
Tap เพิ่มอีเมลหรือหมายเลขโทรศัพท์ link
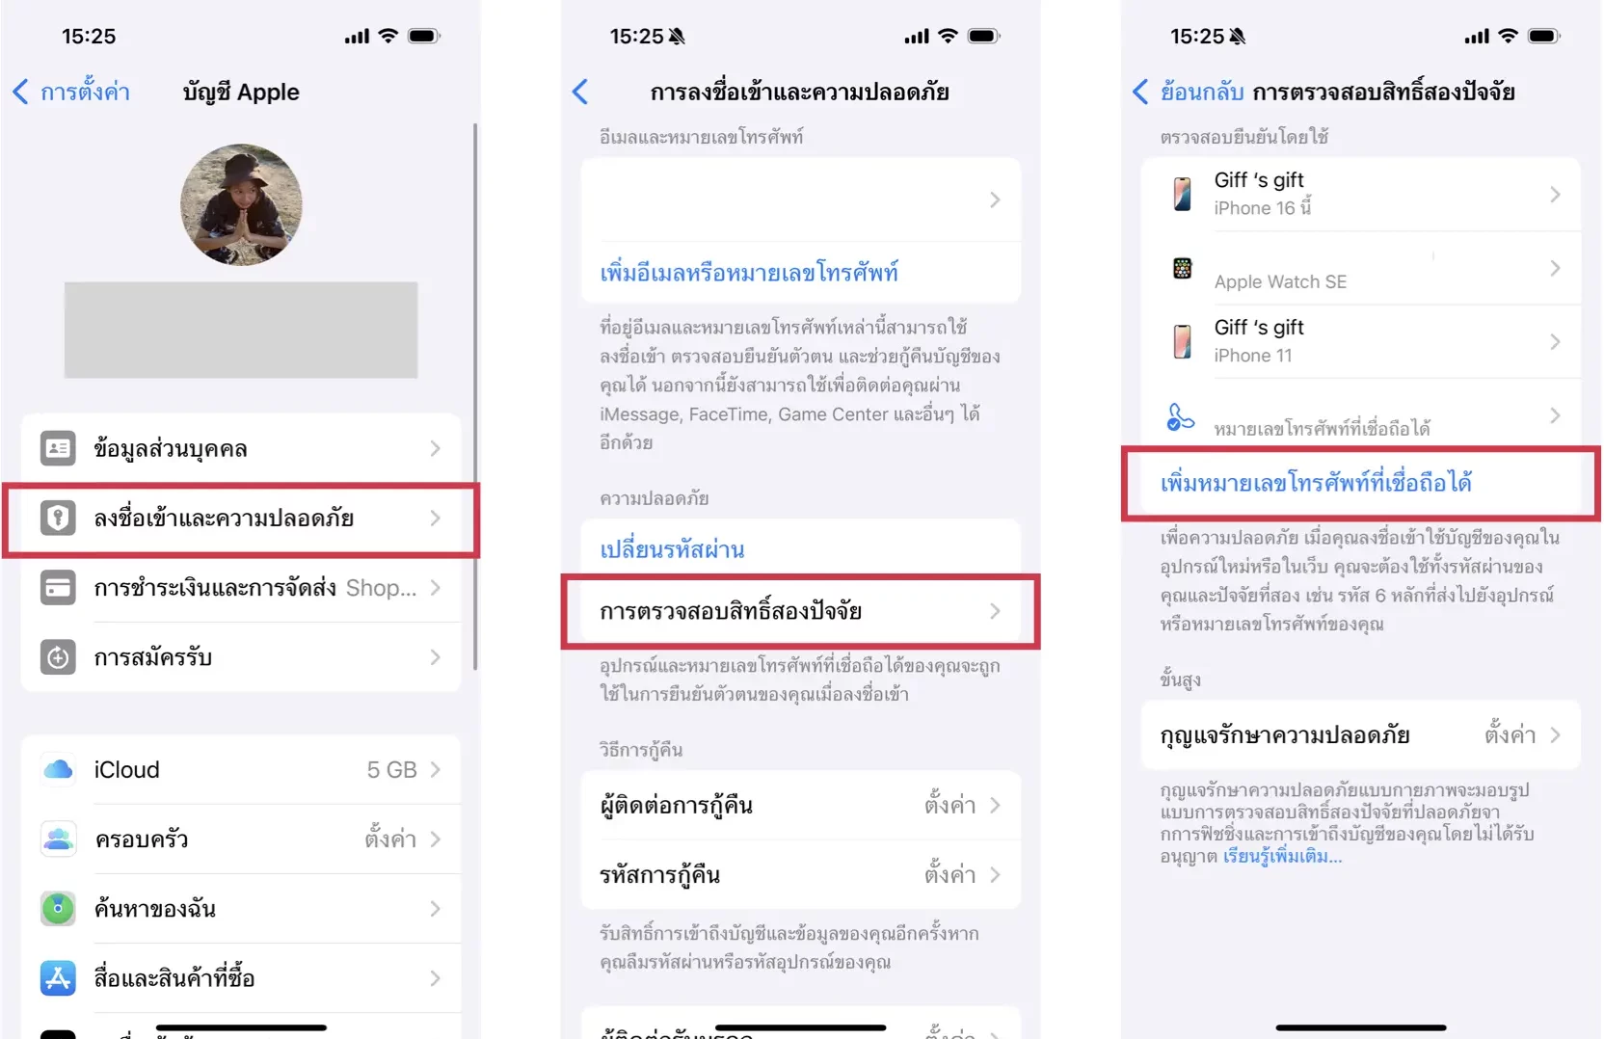(x=749, y=273)
